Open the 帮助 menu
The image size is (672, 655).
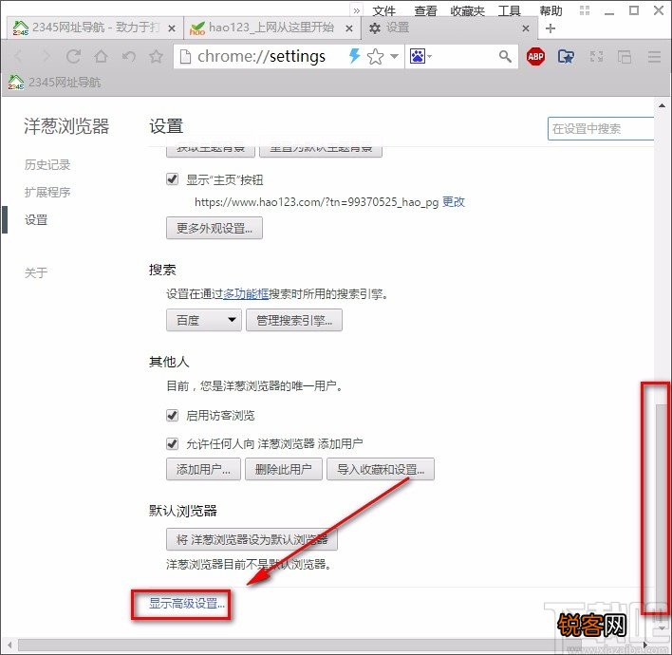(551, 10)
